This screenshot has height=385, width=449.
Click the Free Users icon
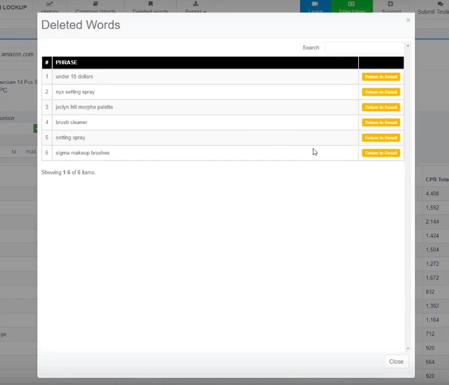point(351,4)
